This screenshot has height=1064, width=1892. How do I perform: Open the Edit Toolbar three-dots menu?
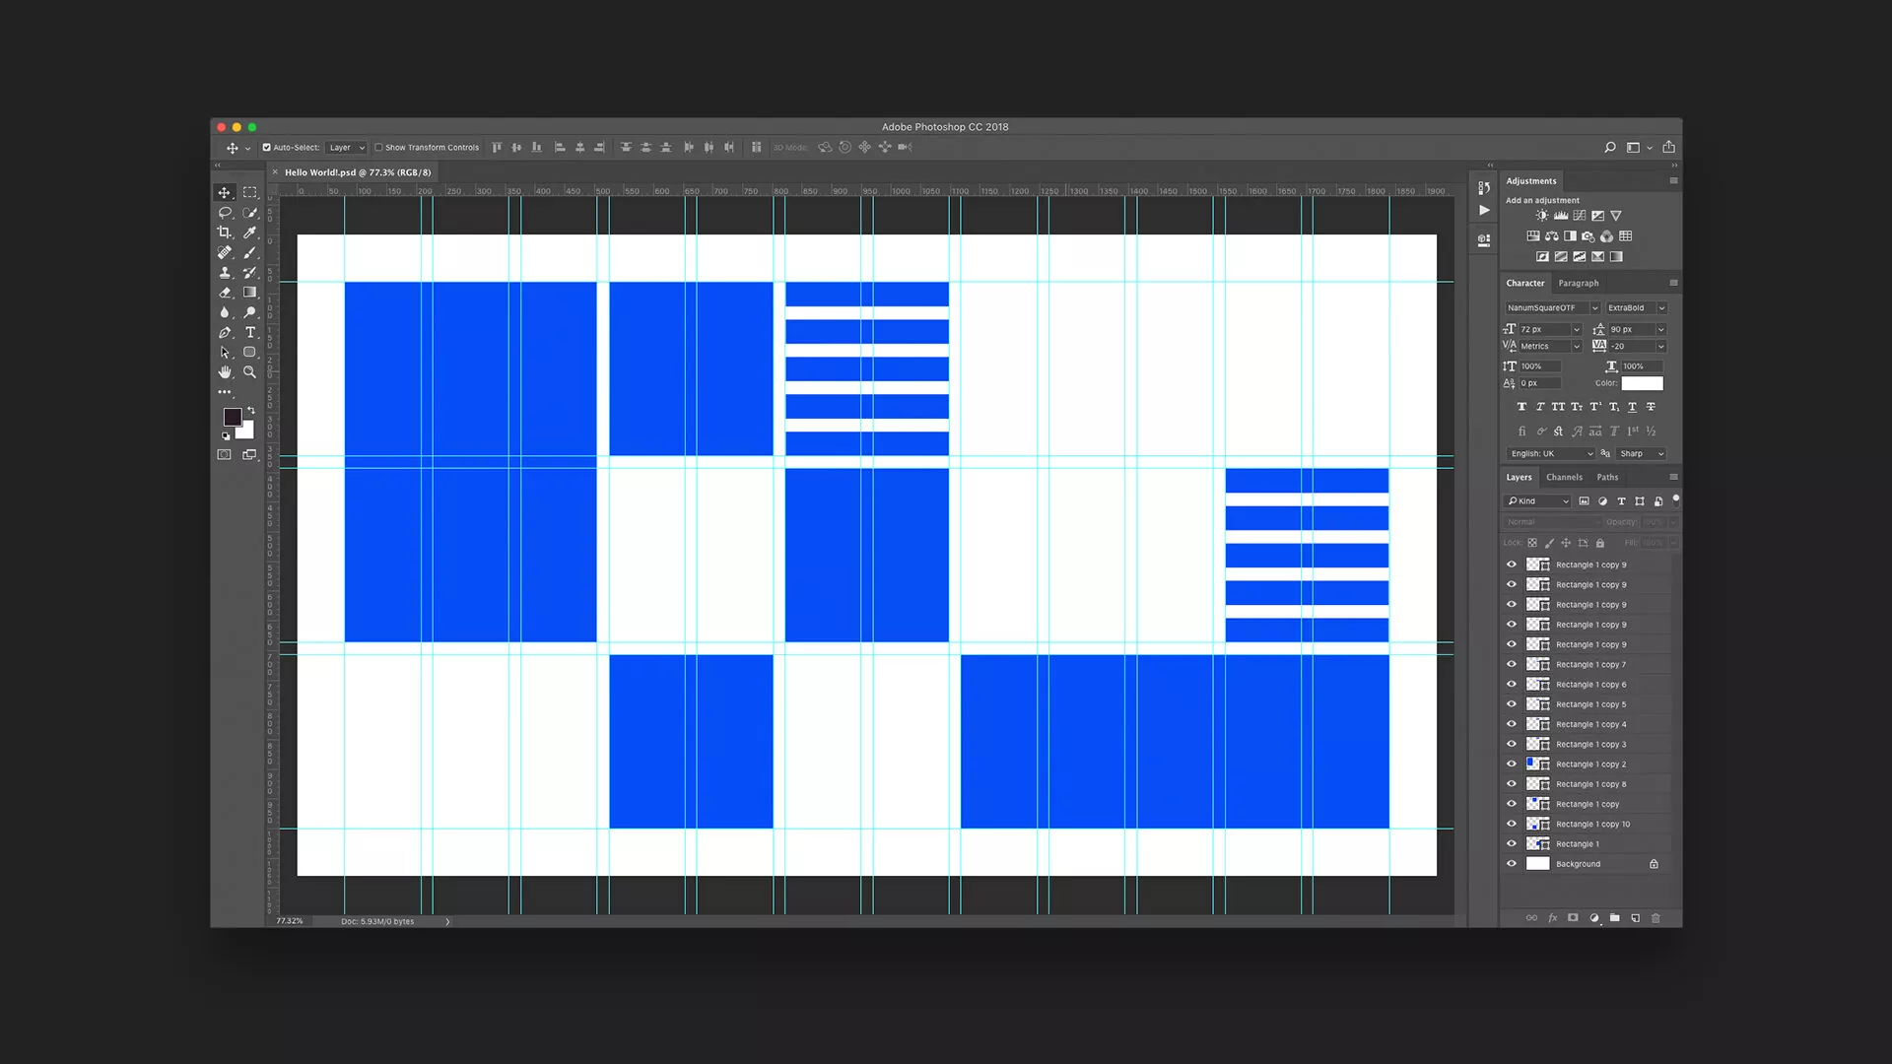pos(225,392)
